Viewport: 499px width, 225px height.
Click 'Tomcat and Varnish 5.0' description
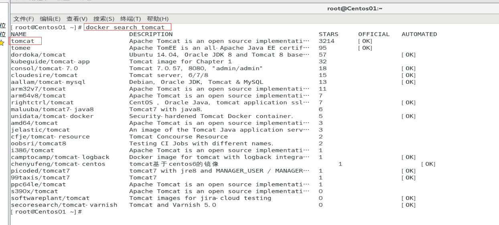(173, 205)
